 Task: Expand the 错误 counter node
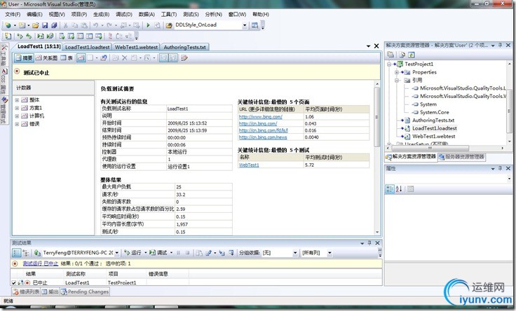click(x=17, y=124)
